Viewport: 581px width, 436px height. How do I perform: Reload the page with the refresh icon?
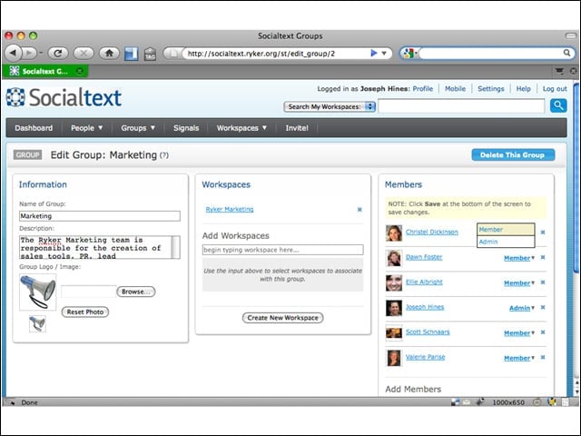click(58, 54)
